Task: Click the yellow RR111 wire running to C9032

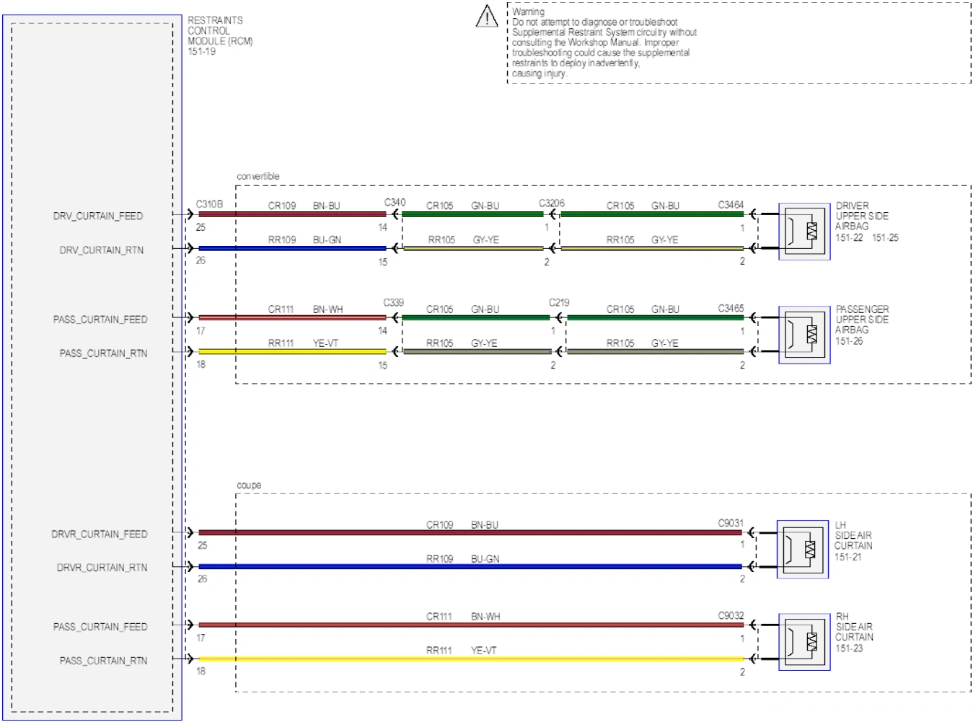Action: (x=471, y=659)
